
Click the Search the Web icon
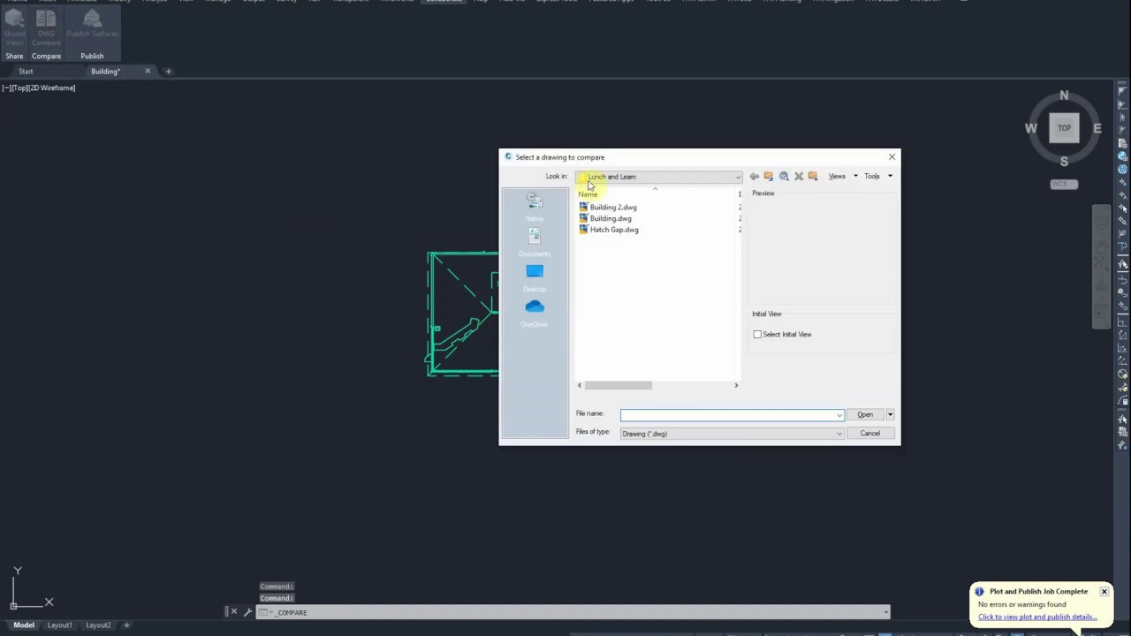click(784, 177)
